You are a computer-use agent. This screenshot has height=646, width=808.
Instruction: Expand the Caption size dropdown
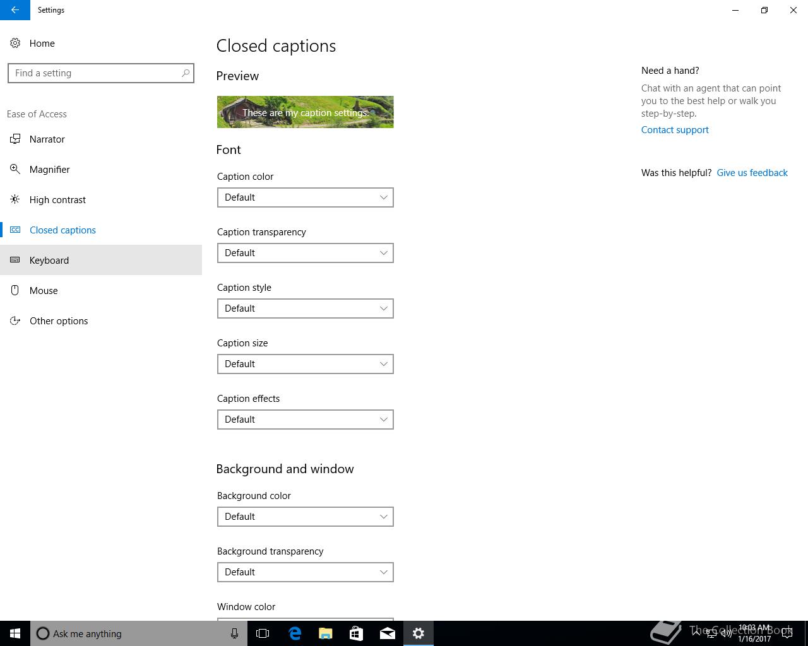coord(306,364)
